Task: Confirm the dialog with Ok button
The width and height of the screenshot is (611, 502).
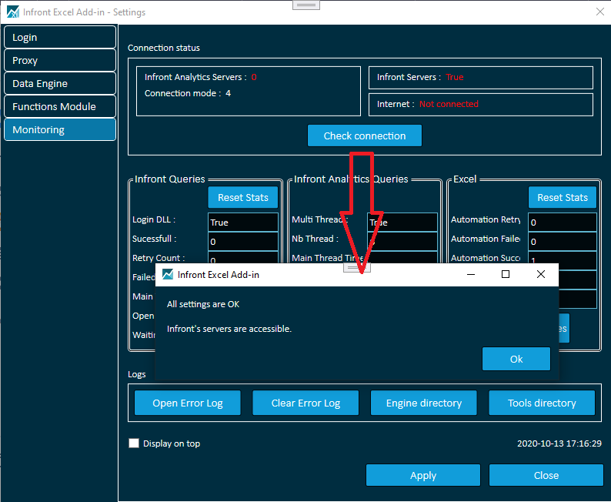Action: [x=516, y=359]
